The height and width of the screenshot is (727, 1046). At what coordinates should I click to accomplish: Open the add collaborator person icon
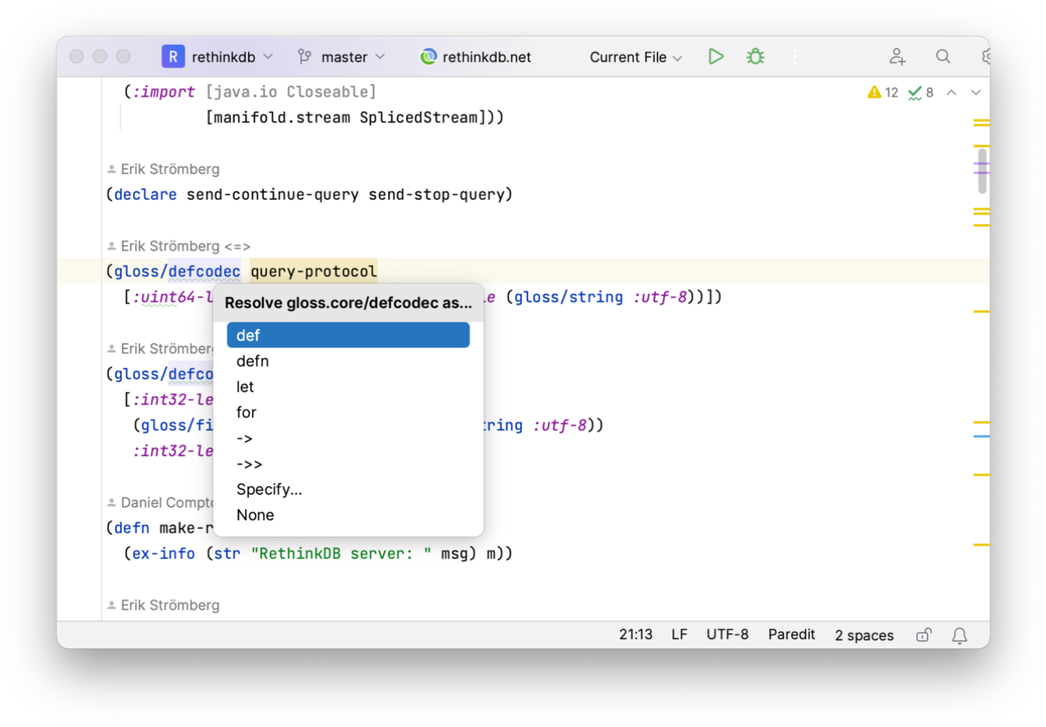point(897,57)
